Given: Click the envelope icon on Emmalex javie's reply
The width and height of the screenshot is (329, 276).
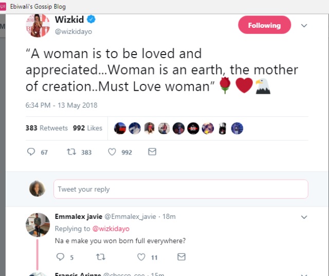Looking at the screenshot, I should click(181, 256).
